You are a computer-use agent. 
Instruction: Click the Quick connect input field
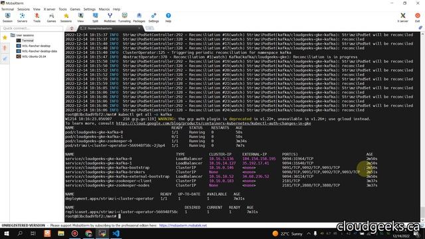tap(32, 29)
